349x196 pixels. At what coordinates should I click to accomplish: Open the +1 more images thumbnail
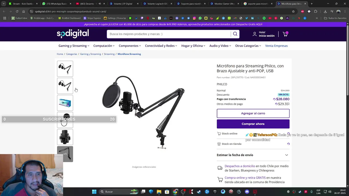[65, 154]
